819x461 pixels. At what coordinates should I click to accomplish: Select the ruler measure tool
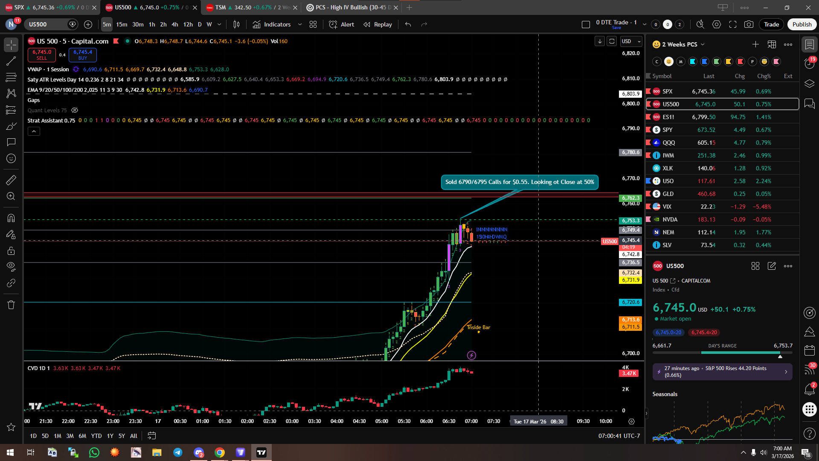coord(11,180)
